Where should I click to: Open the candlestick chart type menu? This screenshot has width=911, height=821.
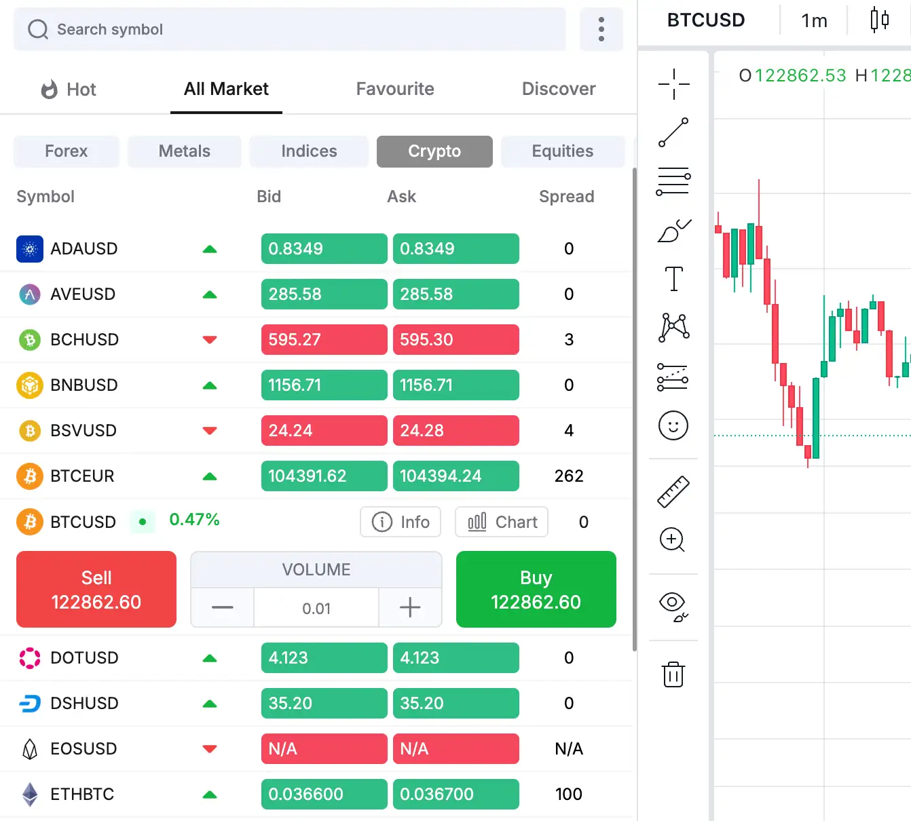coord(879,20)
